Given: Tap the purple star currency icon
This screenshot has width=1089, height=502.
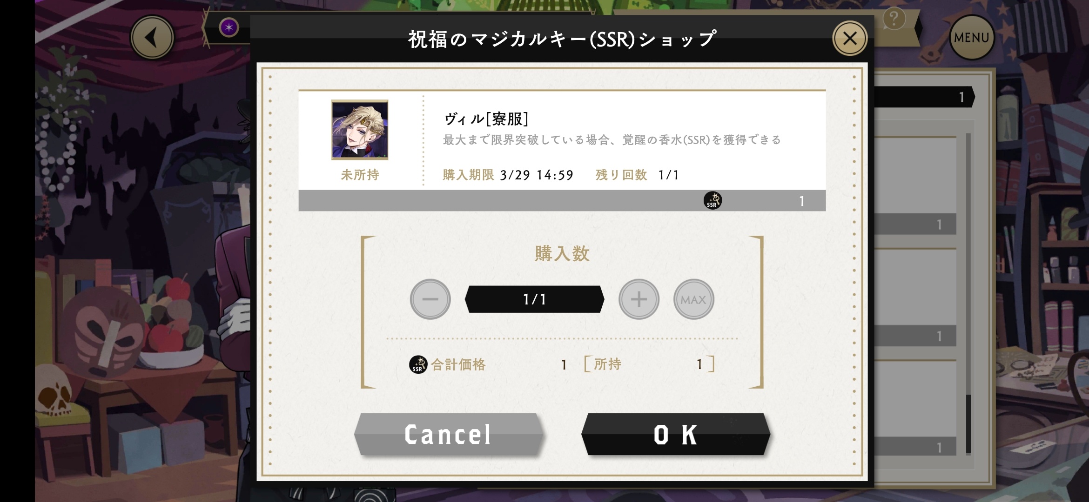Looking at the screenshot, I should (x=229, y=28).
